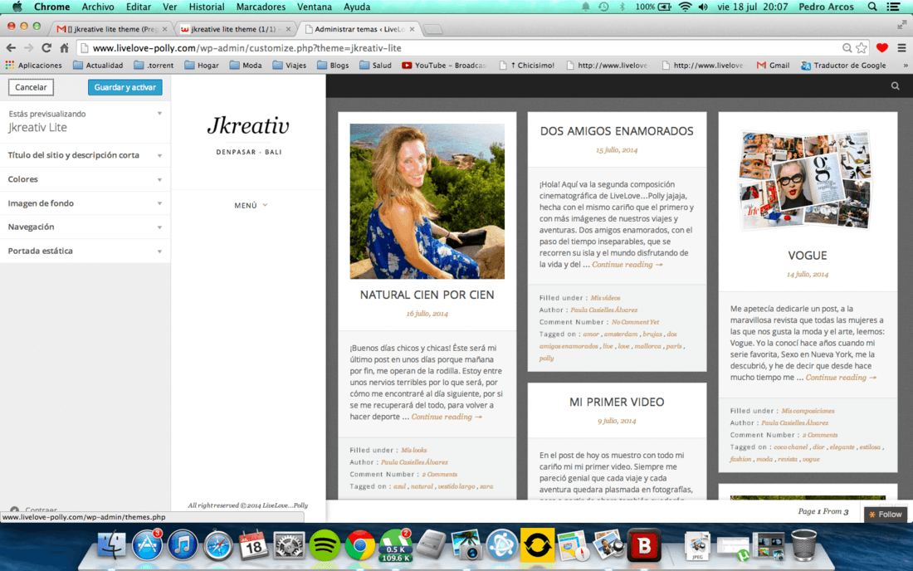
Task: Open the VOGUE post title
Action: [x=807, y=256]
